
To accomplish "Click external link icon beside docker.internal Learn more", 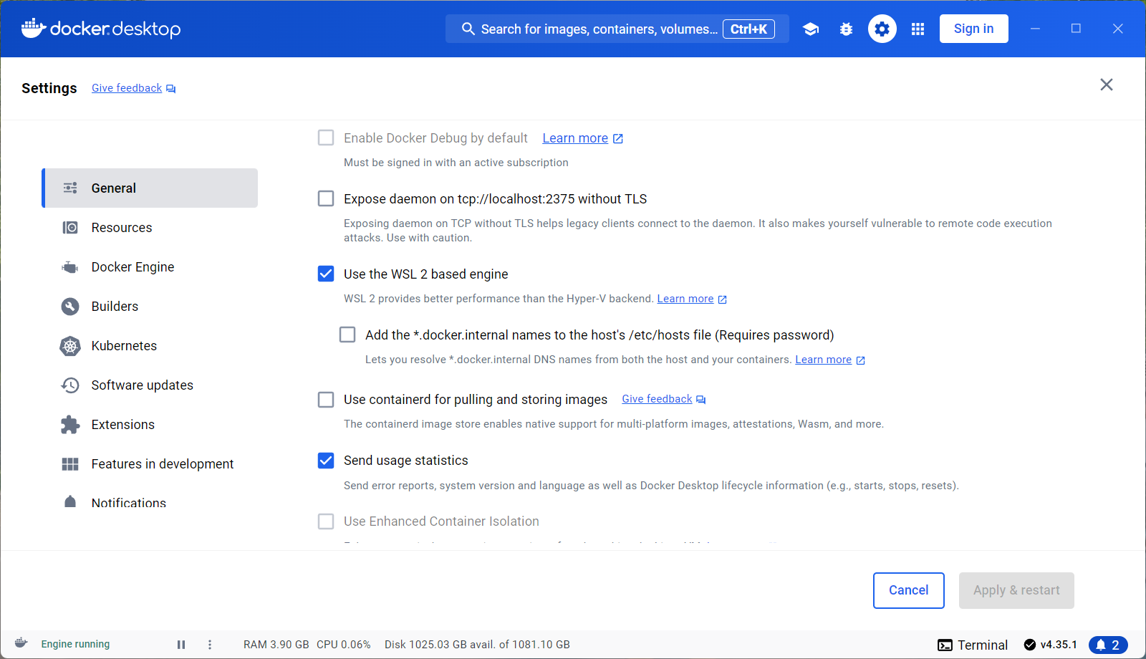I will [x=861, y=360].
